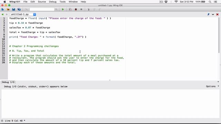221x124 pixels.
Task: Click the Step Over icon
Action: click(x=94, y=9)
